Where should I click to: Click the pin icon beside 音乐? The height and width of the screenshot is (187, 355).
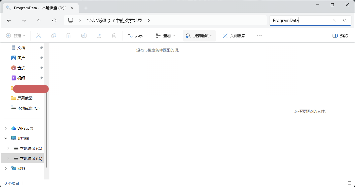41,68
